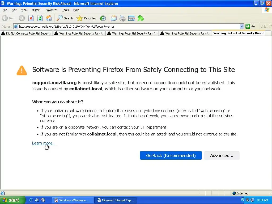272x204 pixels.
Task: Switch to the fourth Warning tab
Action: tap(185, 33)
